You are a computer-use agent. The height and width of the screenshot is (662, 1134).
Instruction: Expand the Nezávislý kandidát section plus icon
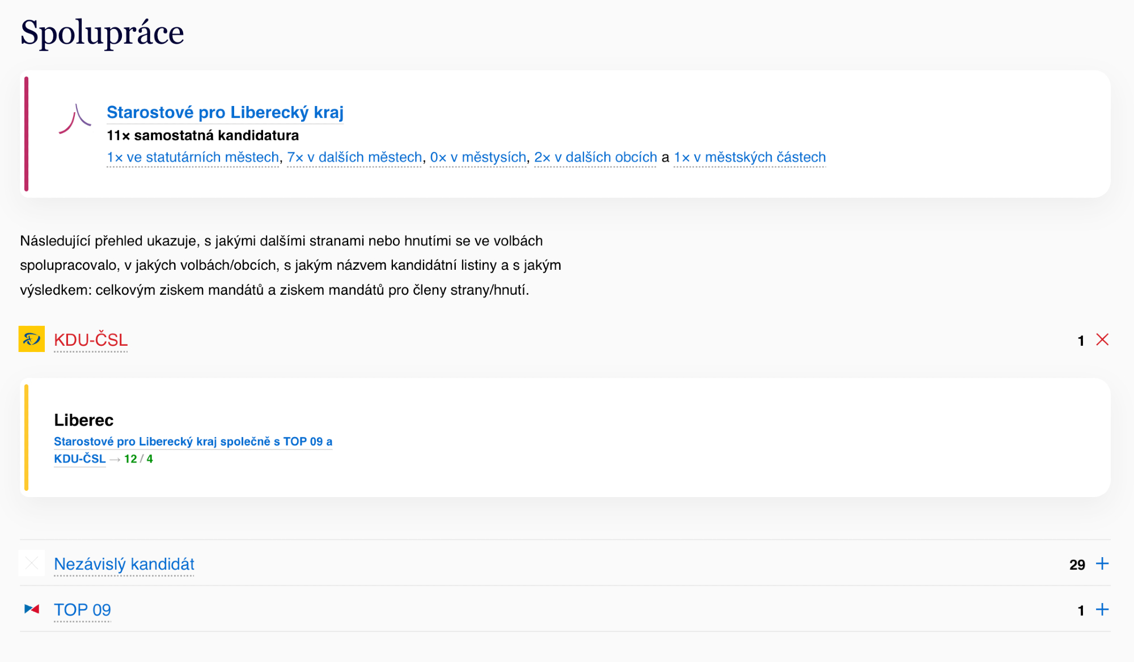point(1102,564)
